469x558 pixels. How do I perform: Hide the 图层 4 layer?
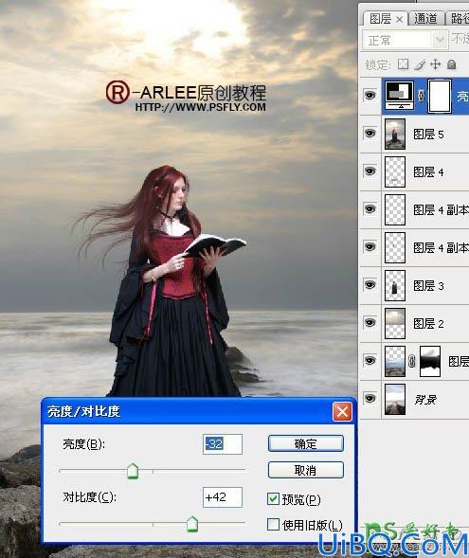tap(370, 171)
